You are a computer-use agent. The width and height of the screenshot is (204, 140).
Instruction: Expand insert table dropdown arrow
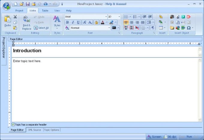165,28
